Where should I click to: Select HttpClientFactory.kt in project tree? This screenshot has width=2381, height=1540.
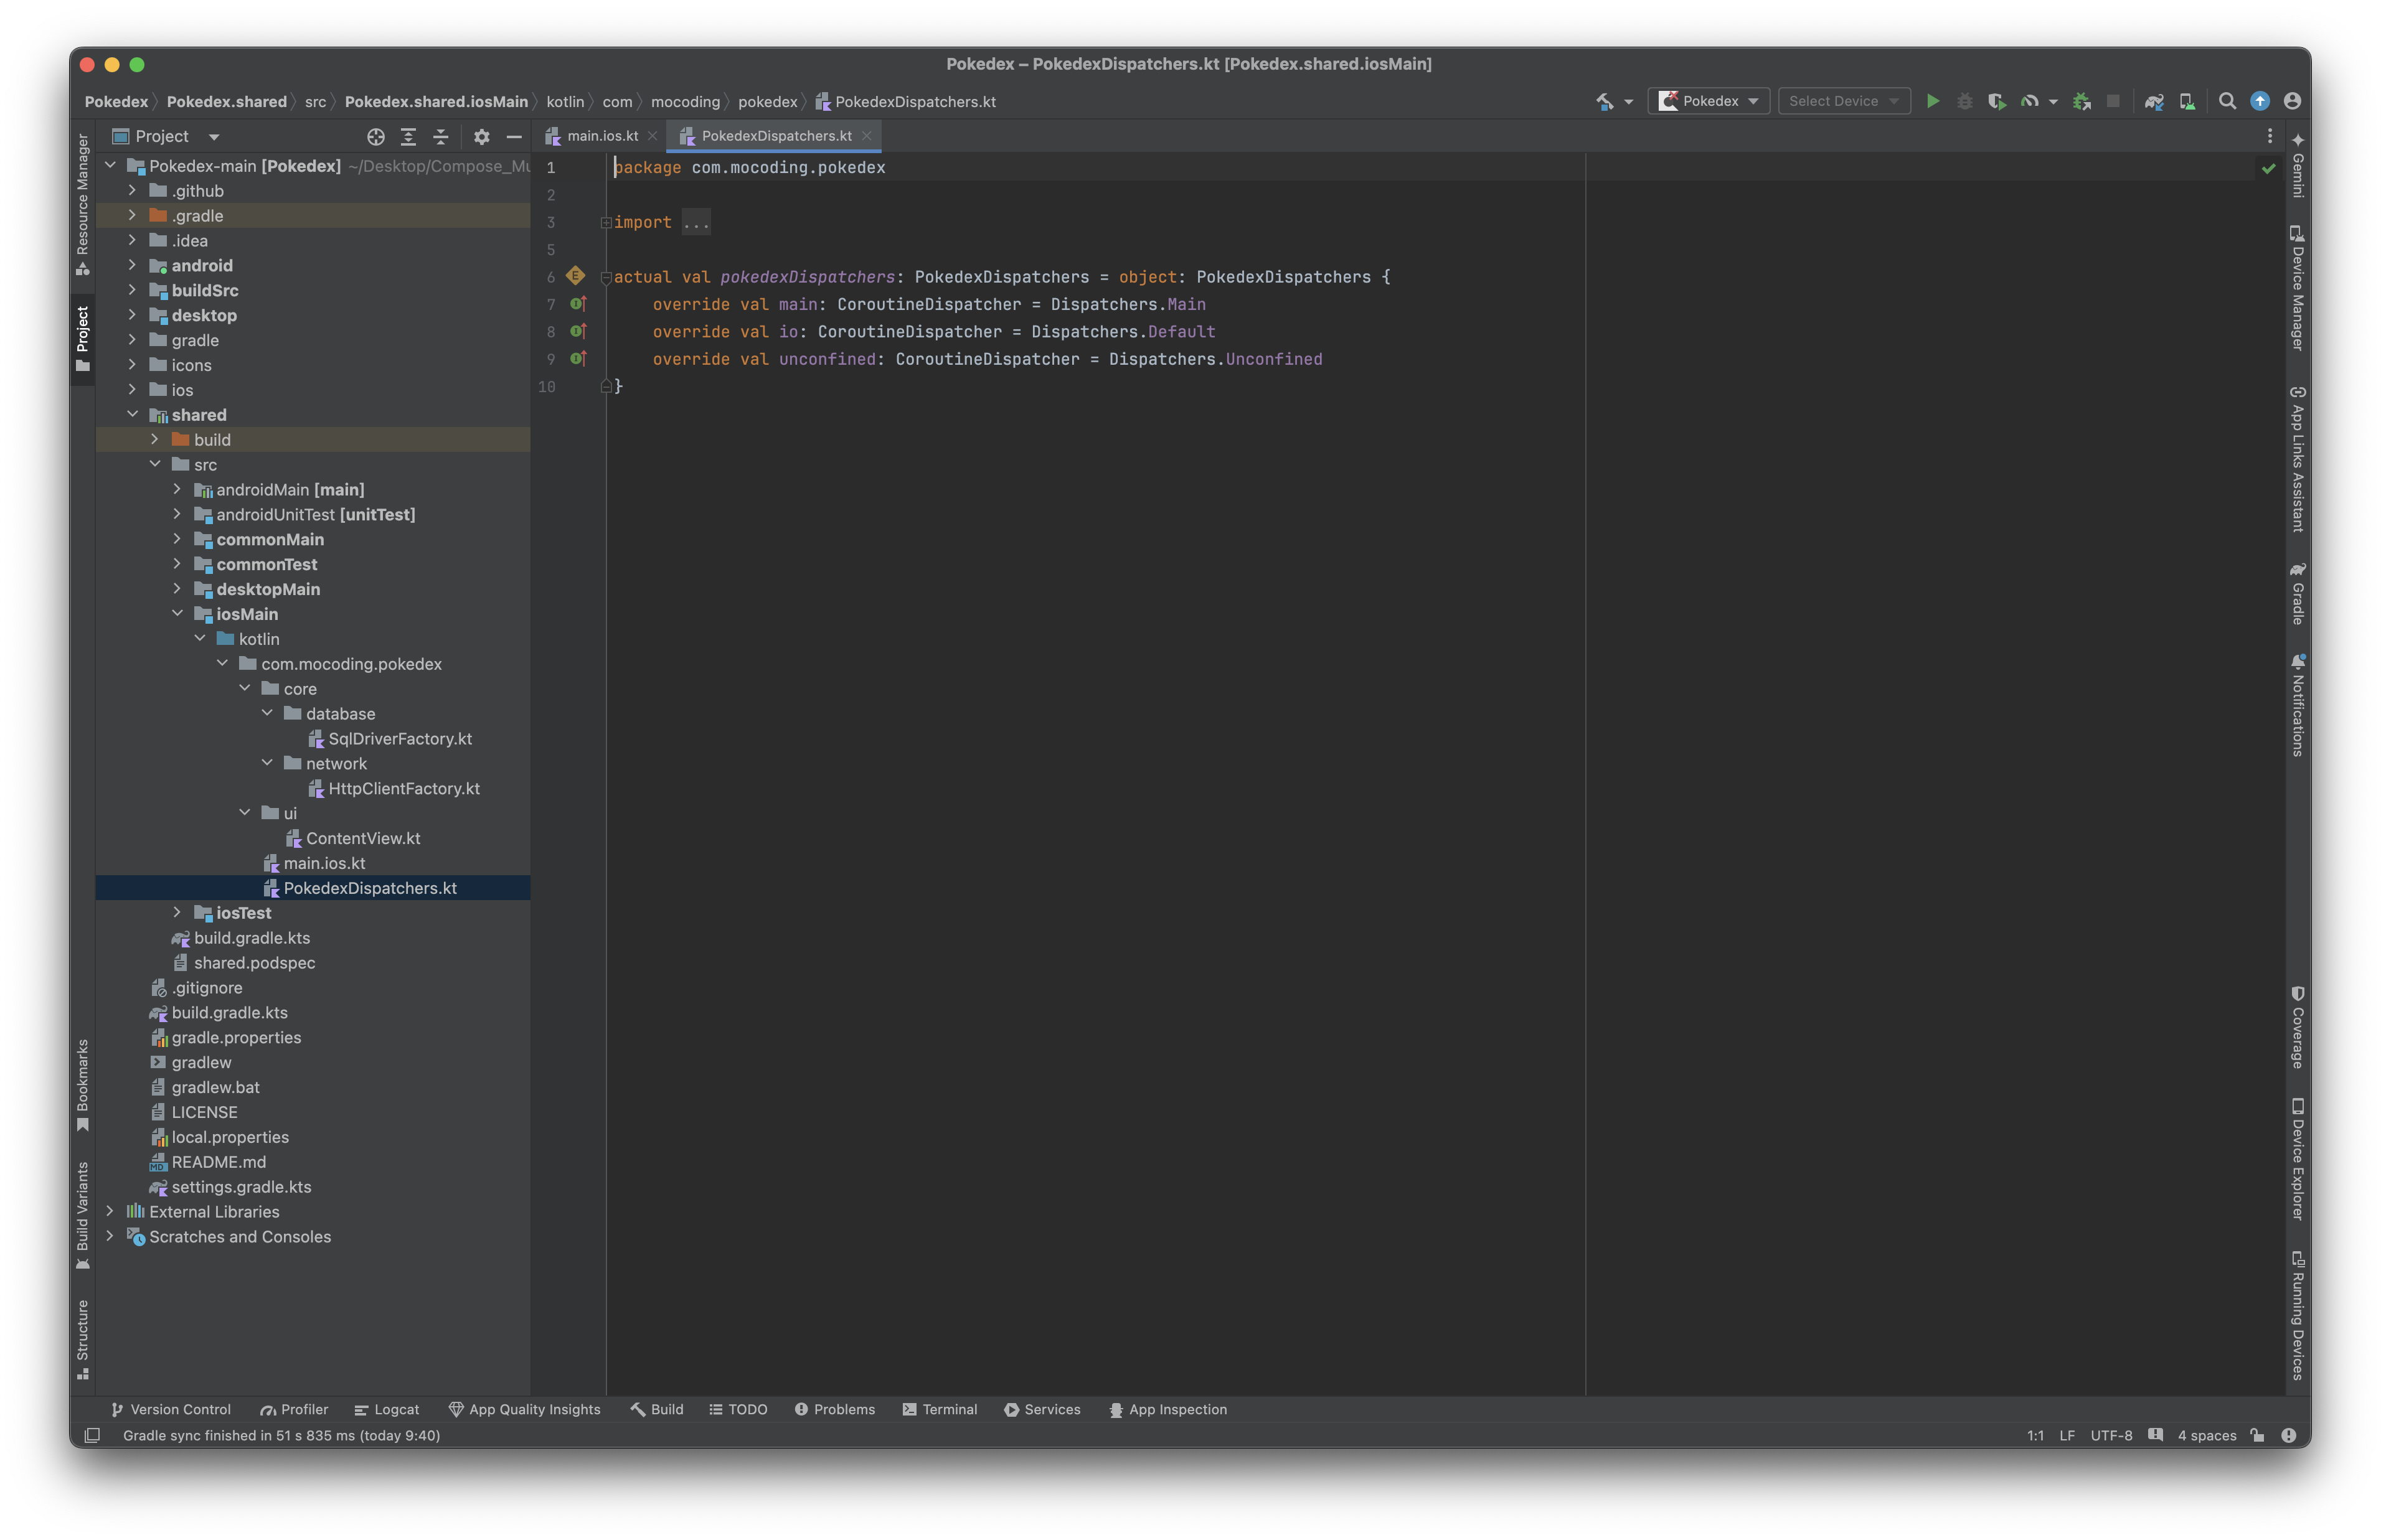pyautogui.click(x=403, y=788)
